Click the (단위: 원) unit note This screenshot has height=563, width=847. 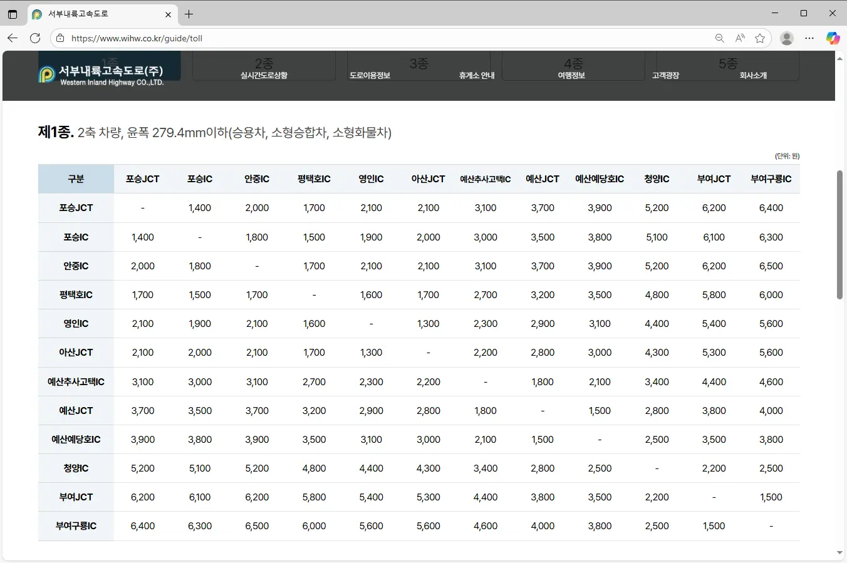click(787, 156)
